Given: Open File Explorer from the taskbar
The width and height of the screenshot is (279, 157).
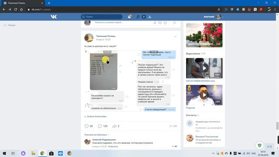Looking at the screenshot, I should [x=33, y=153].
